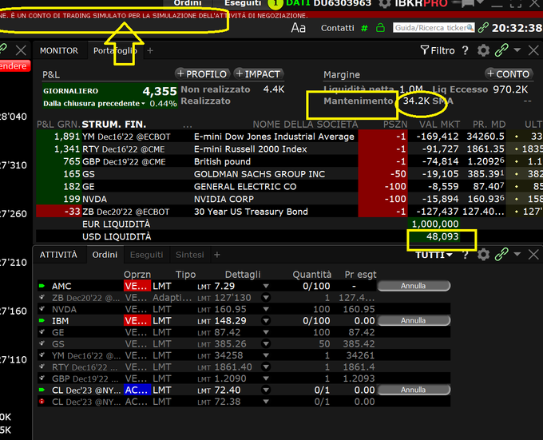Expand the AMC order details dropdown arrow
The width and height of the screenshot is (543, 440).
tap(266, 287)
